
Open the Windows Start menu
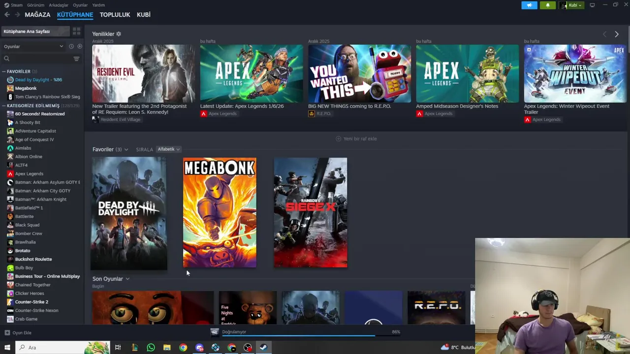tap(7, 348)
